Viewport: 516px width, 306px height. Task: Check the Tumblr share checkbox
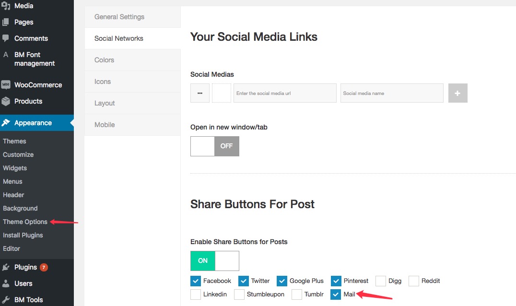pyautogui.click(x=297, y=294)
